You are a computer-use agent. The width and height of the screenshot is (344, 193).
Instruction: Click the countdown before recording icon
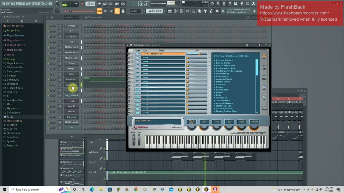click(x=111, y=4)
